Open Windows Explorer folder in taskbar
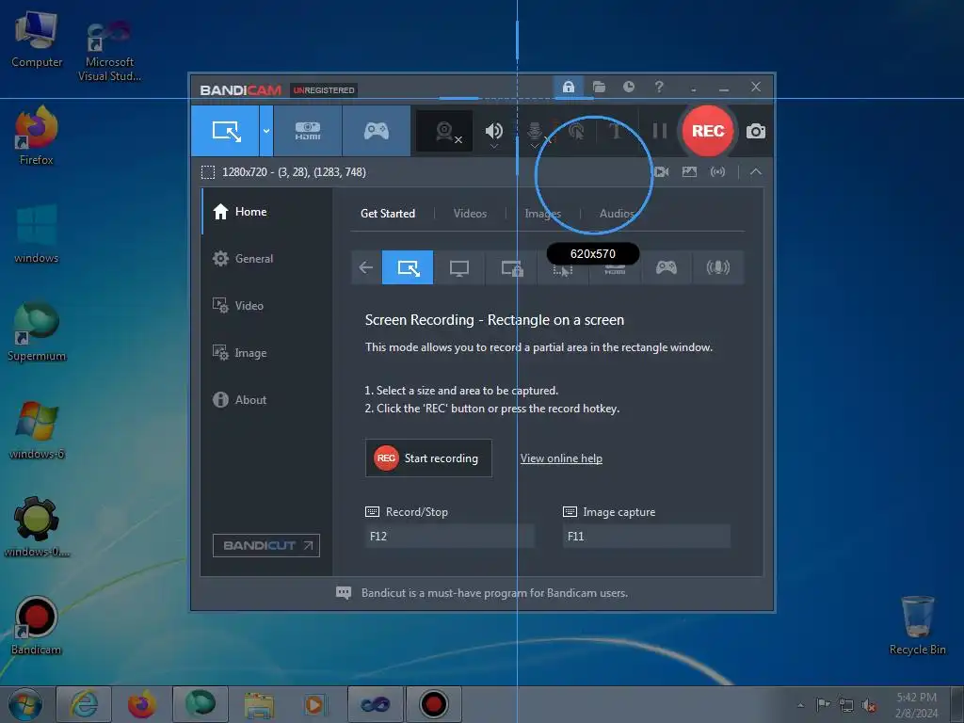This screenshot has width=964, height=723. point(259,704)
